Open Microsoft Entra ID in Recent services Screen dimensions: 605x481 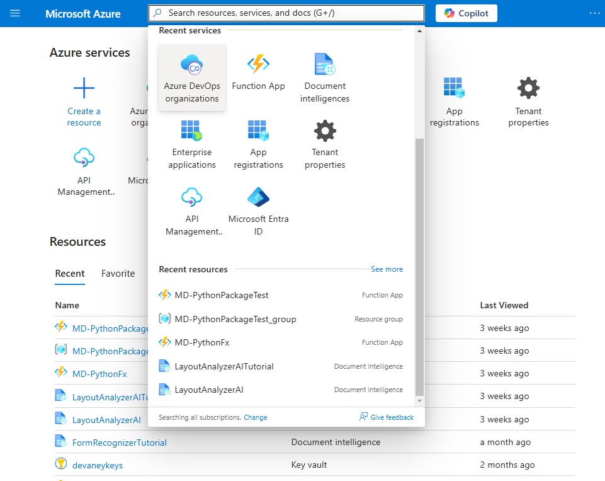coord(258,211)
